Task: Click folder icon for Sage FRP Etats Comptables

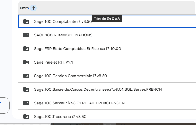Action: pyautogui.click(x=26, y=49)
